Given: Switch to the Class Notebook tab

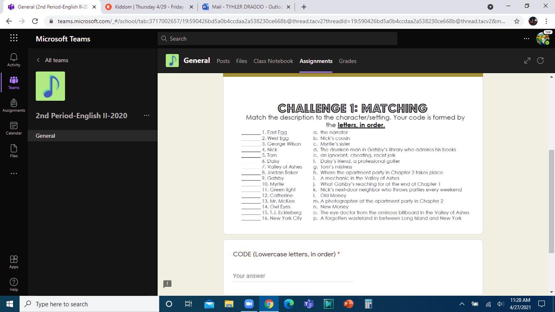Looking at the screenshot, I should 273,61.
